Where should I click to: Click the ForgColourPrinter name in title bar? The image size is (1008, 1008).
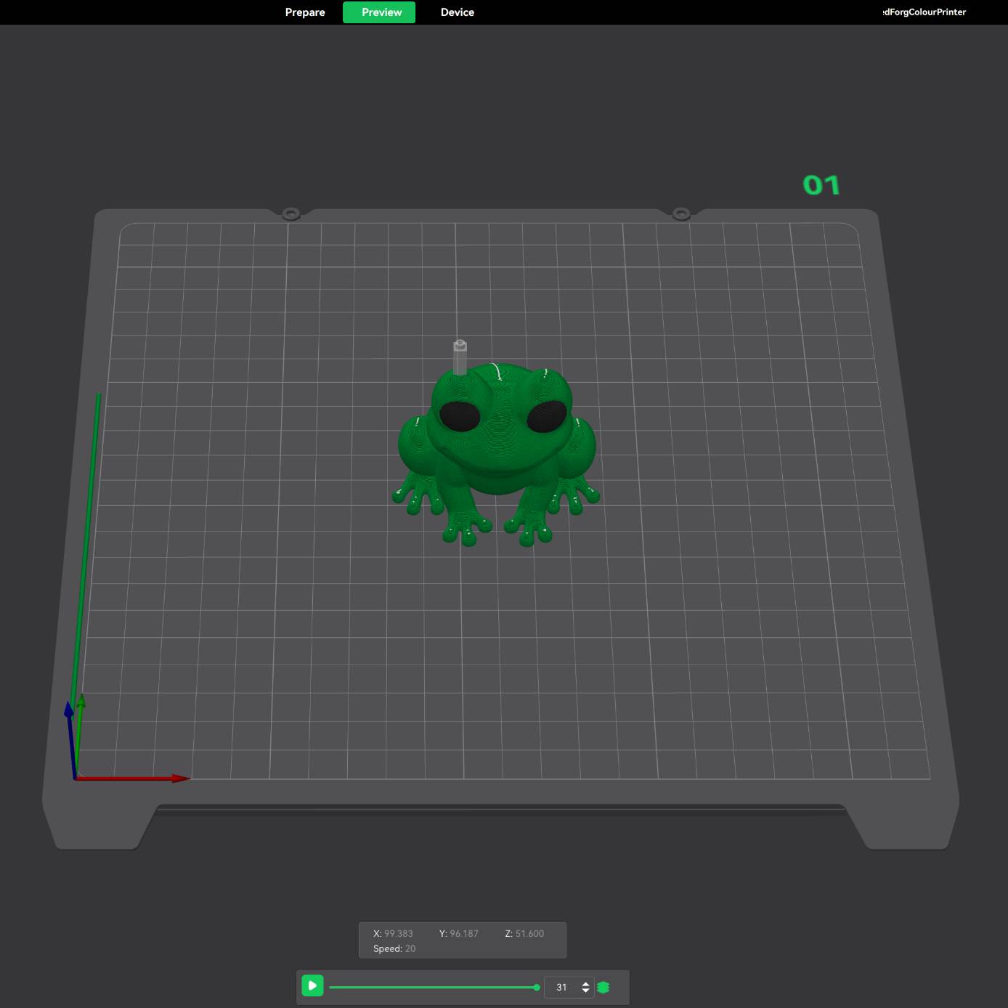pos(924,12)
